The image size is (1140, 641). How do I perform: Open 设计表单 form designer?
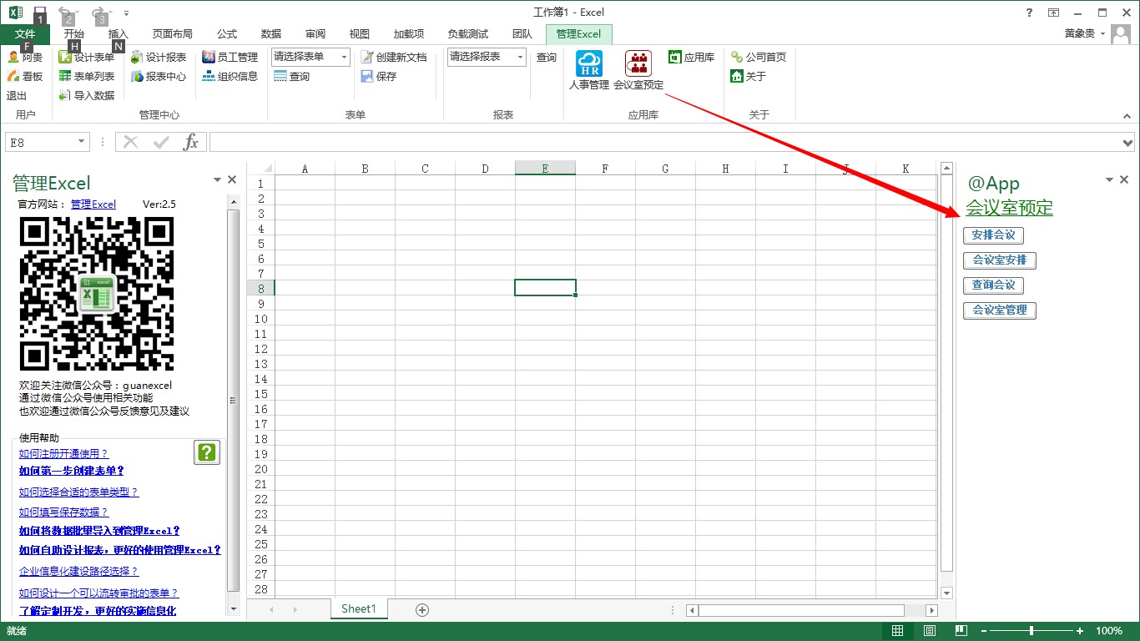(x=87, y=58)
